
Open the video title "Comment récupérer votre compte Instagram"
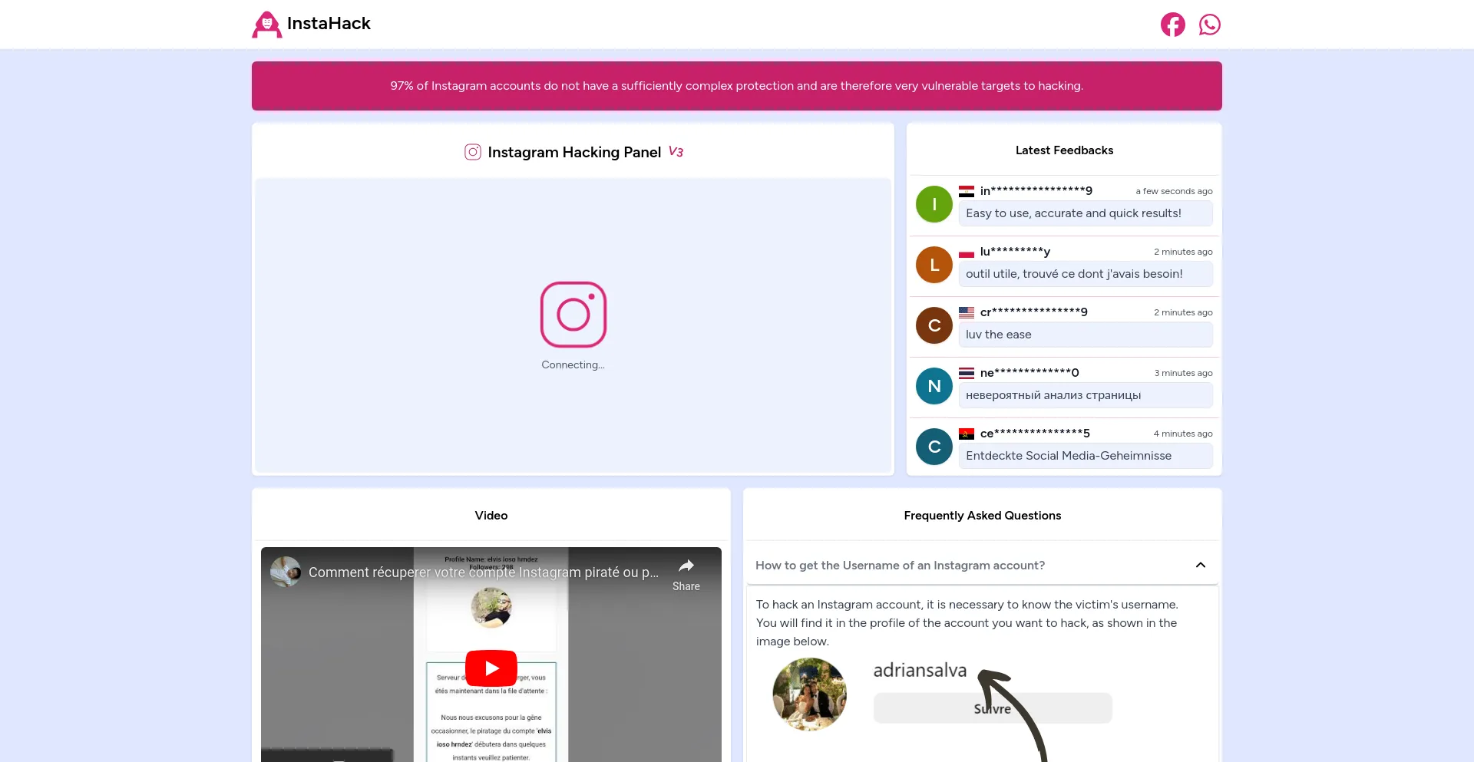[x=484, y=572]
